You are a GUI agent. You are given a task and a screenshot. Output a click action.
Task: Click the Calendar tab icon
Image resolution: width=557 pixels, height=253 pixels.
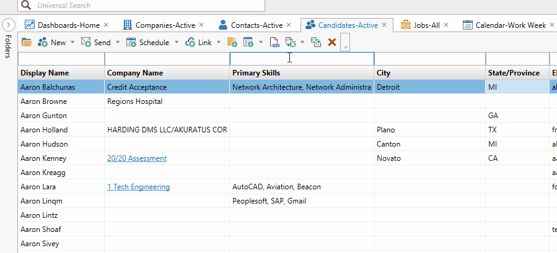click(x=468, y=25)
